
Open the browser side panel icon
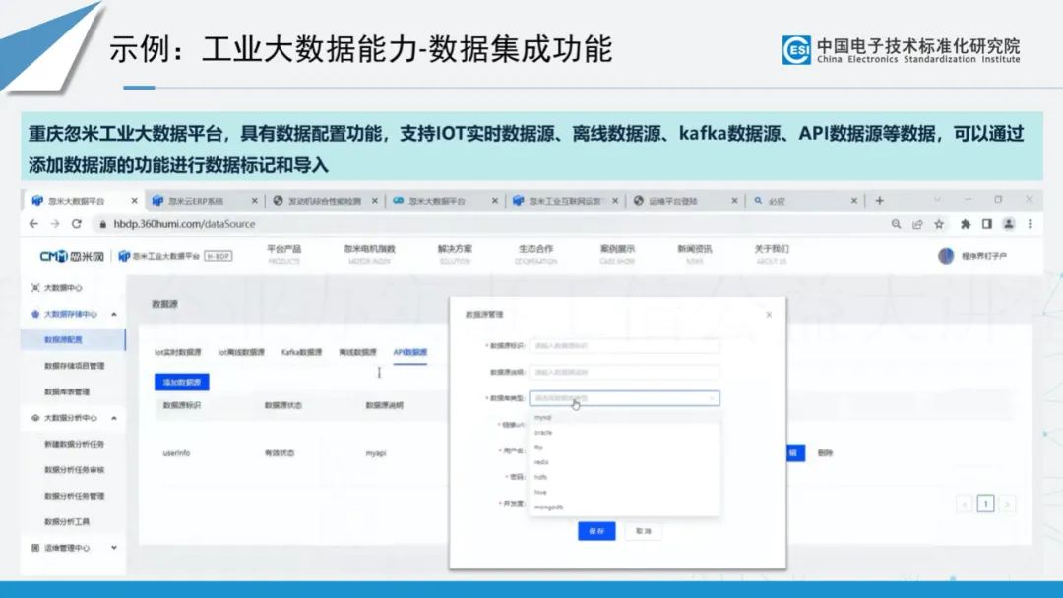987,224
